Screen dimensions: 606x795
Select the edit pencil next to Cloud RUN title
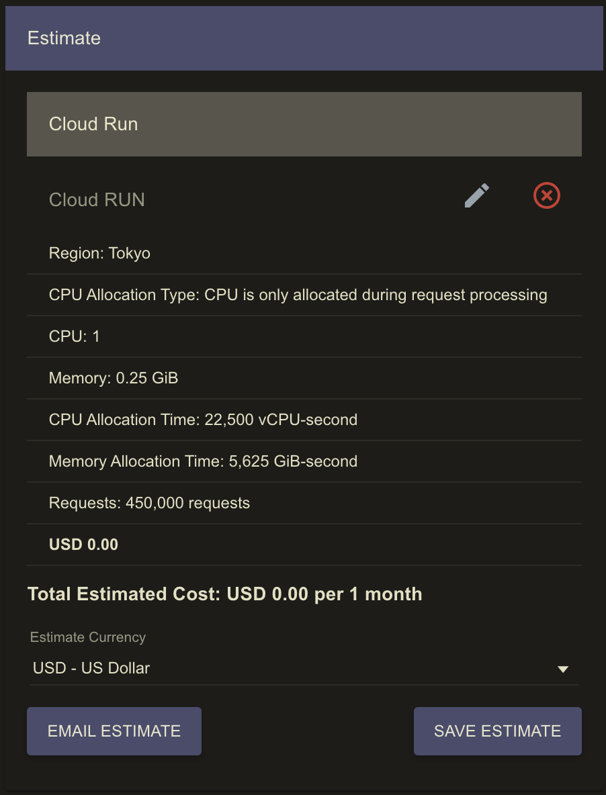click(x=476, y=195)
